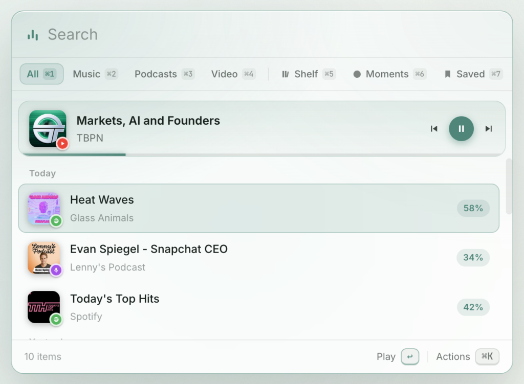This screenshot has width=524, height=384.
Task: Open the Shelf view
Action: click(x=309, y=74)
